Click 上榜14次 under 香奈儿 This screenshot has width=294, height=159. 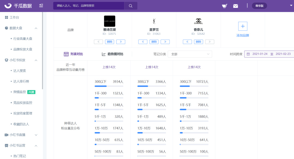pos(194,67)
